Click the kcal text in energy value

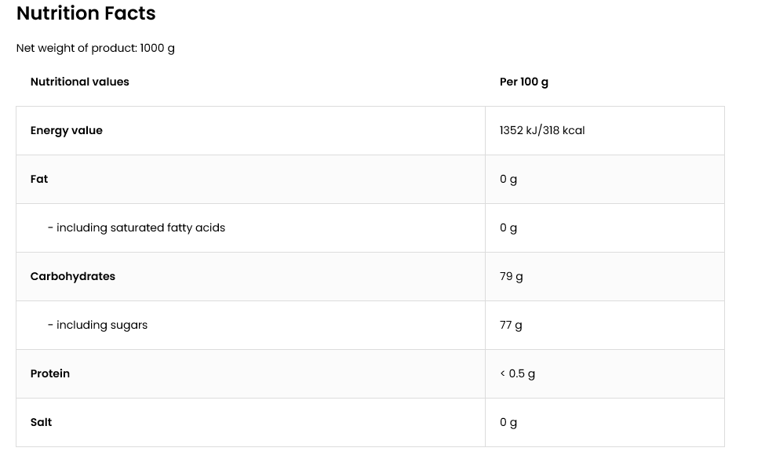574,131
